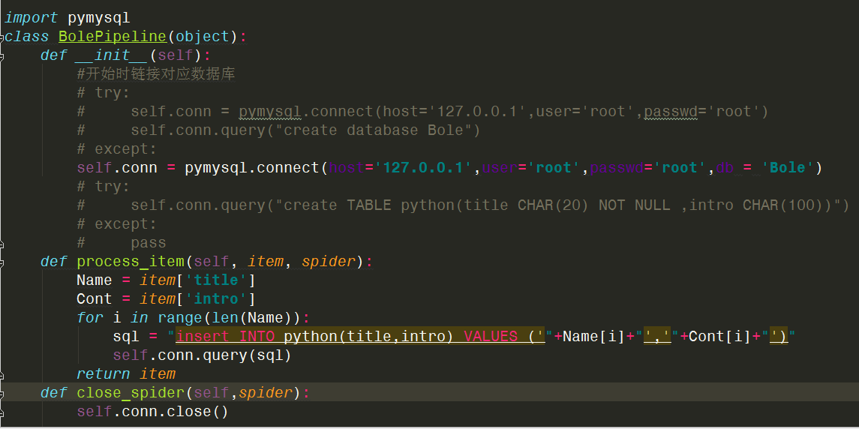Image resolution: width=859 pixels, height=429 pixels.
Task: Select the BolePipeline class name
Action: (112, 37)
